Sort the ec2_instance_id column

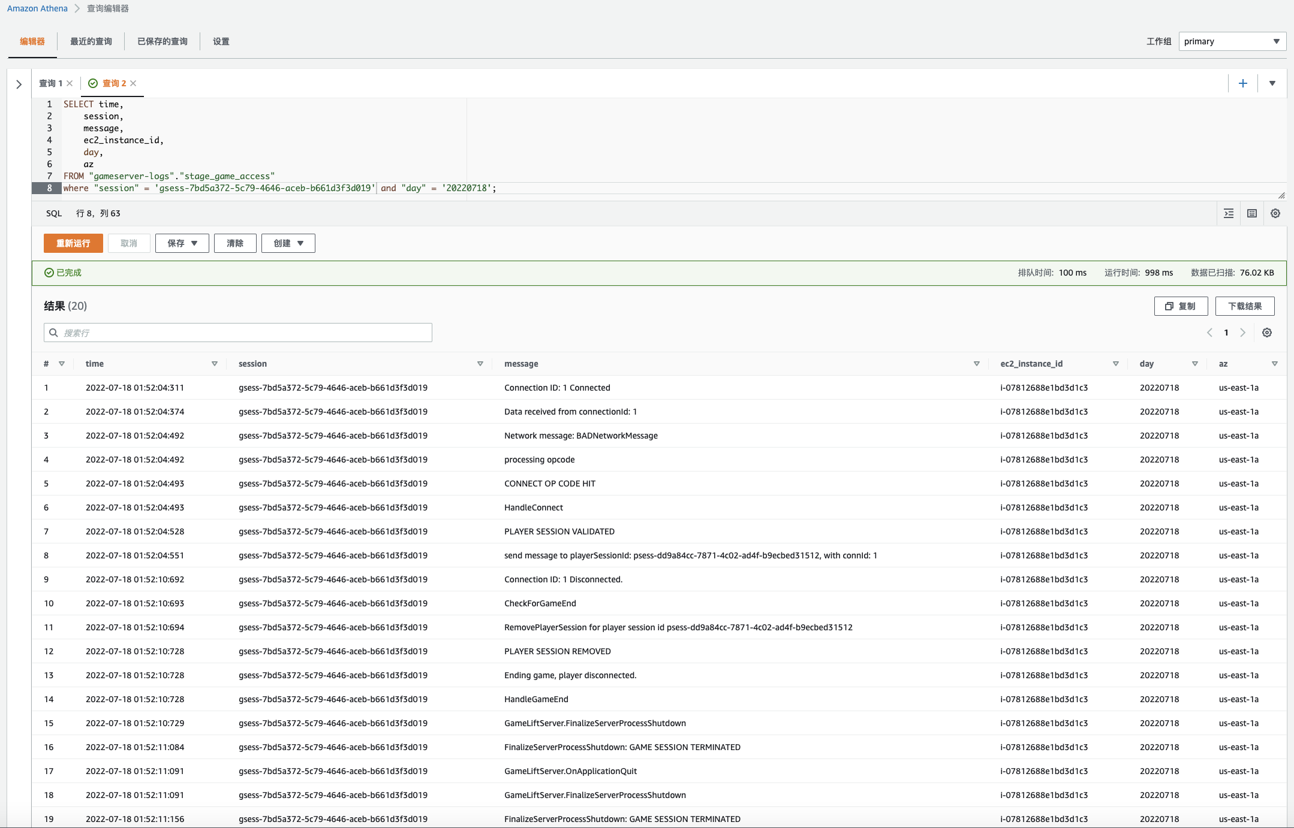(1115, 364)
